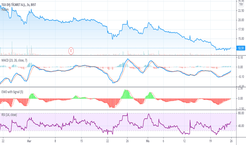This screenshot has width=246, height=145.
Task: Click the '6' date axis label
Action: (x=163, y=141)
